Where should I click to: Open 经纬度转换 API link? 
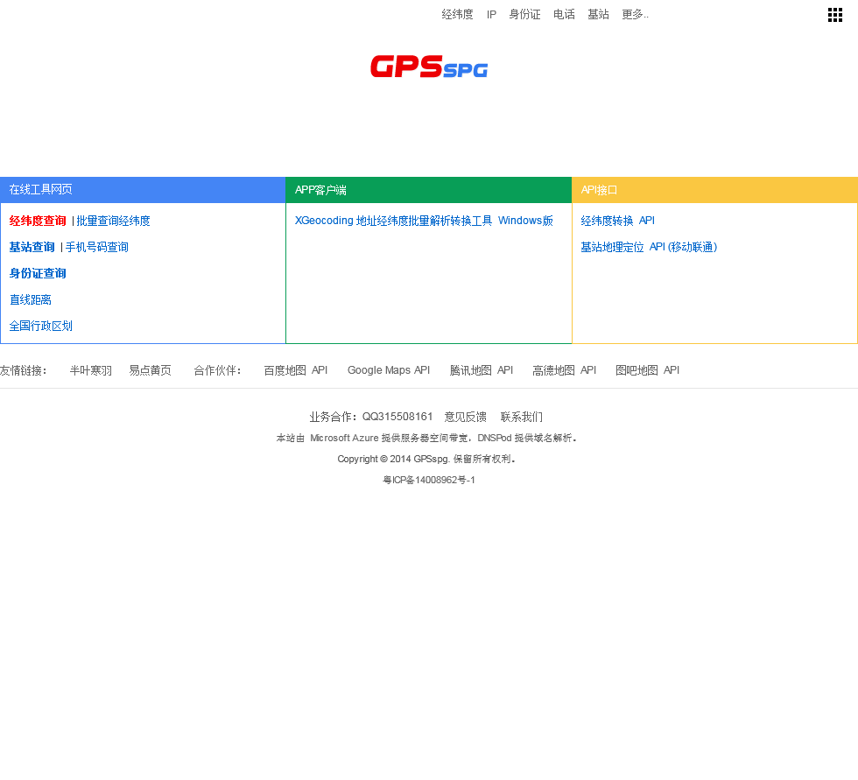click(618, 221)
